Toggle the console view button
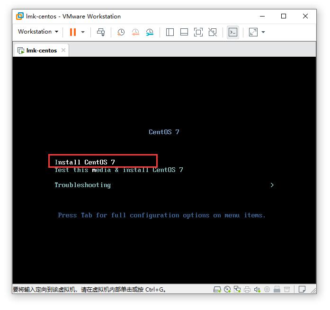Screen dimensions: 330x310 coord(233,32)
